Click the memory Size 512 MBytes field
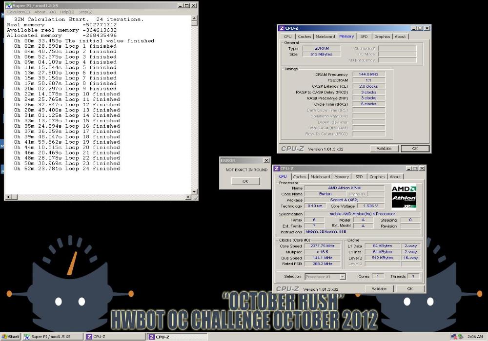The width and height of the screenshot is (488, 341). click(x=321, y=55)
